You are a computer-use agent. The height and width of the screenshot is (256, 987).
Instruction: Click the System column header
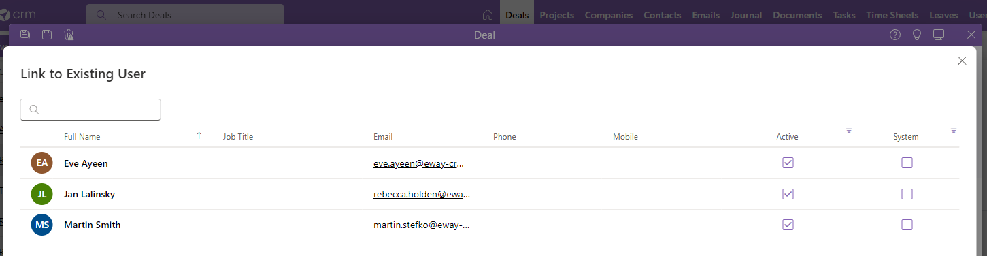pyautogui.click(x=906, y=137)
